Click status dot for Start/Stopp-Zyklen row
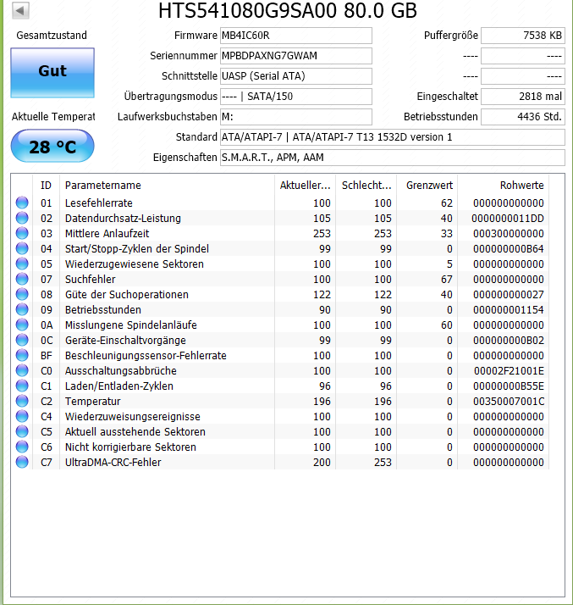Screen dimensions: 573x605 click(x=22, y=248)
